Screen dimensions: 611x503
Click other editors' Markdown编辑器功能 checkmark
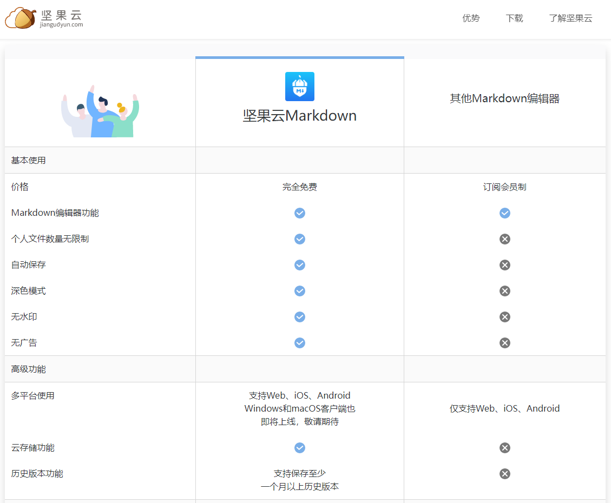505,213
